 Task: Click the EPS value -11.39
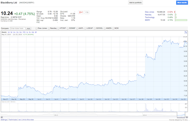click(x=72, y=14)
